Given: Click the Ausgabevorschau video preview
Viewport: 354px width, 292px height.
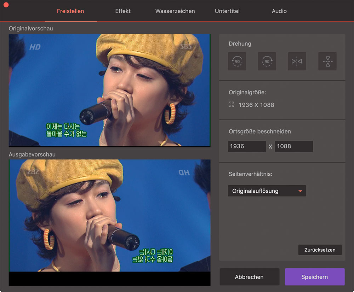Looking at the screenshot, I should [x=109, y=223].
